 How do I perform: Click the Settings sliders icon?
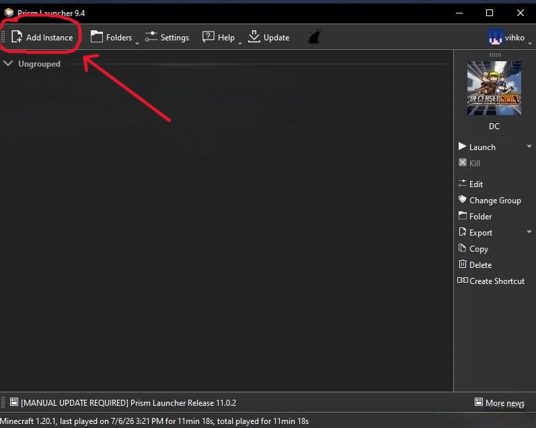(151, 36)
